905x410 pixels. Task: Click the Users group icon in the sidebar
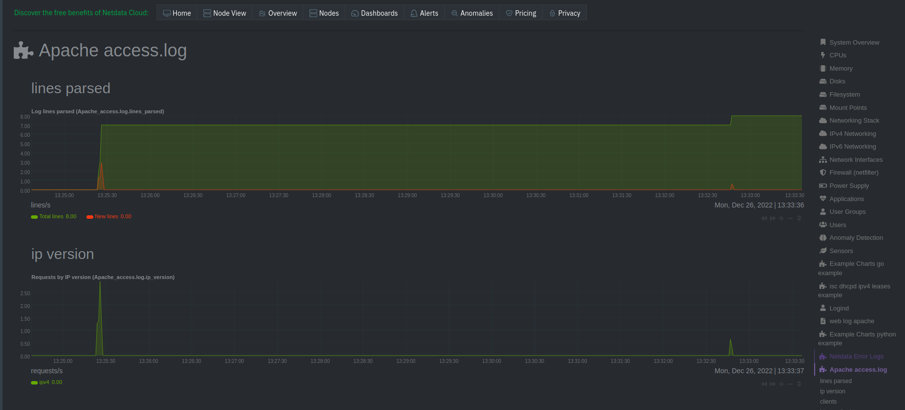tap(823, 225)
